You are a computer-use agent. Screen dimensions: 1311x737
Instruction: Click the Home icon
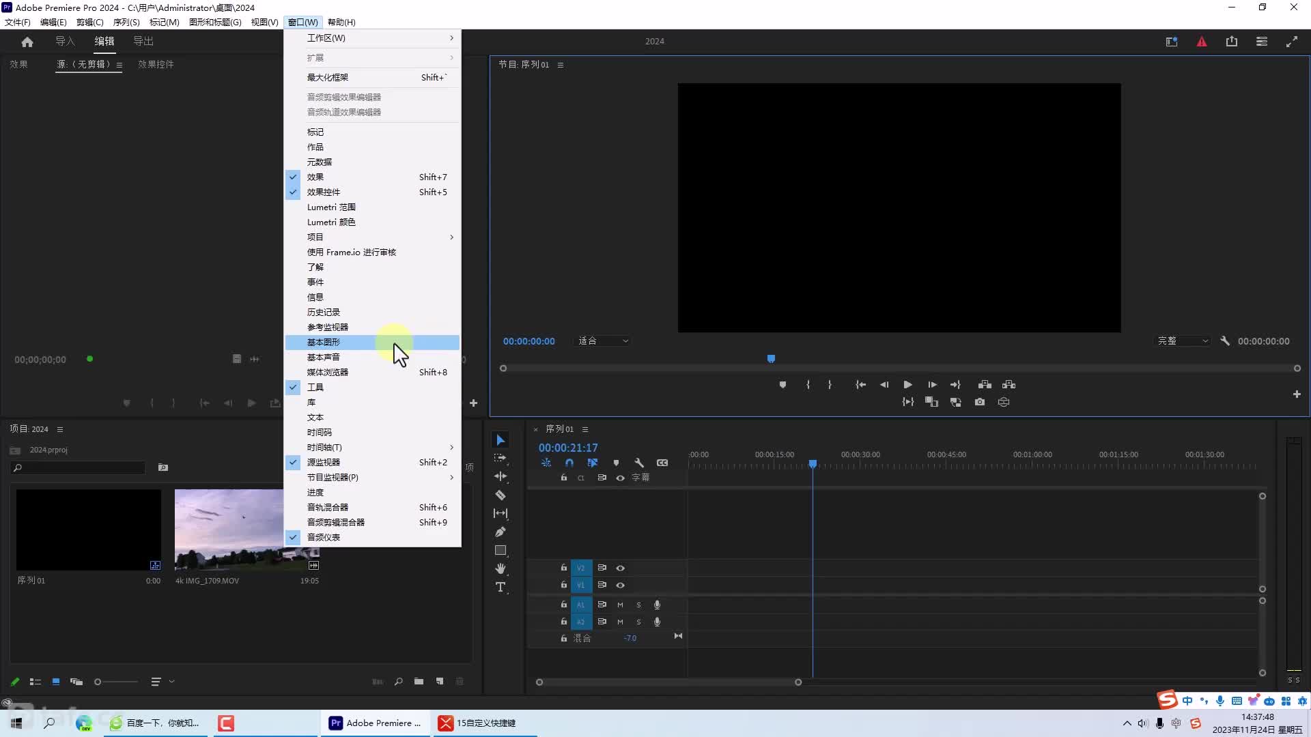point(27,42)
